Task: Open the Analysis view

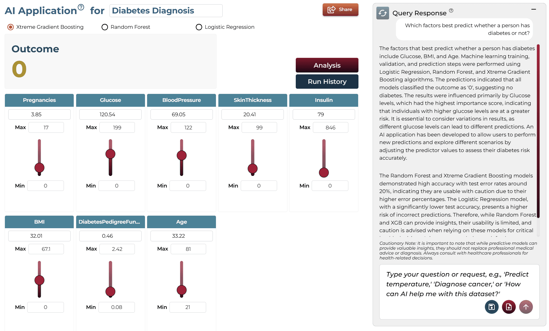Action: coord(327,65)
